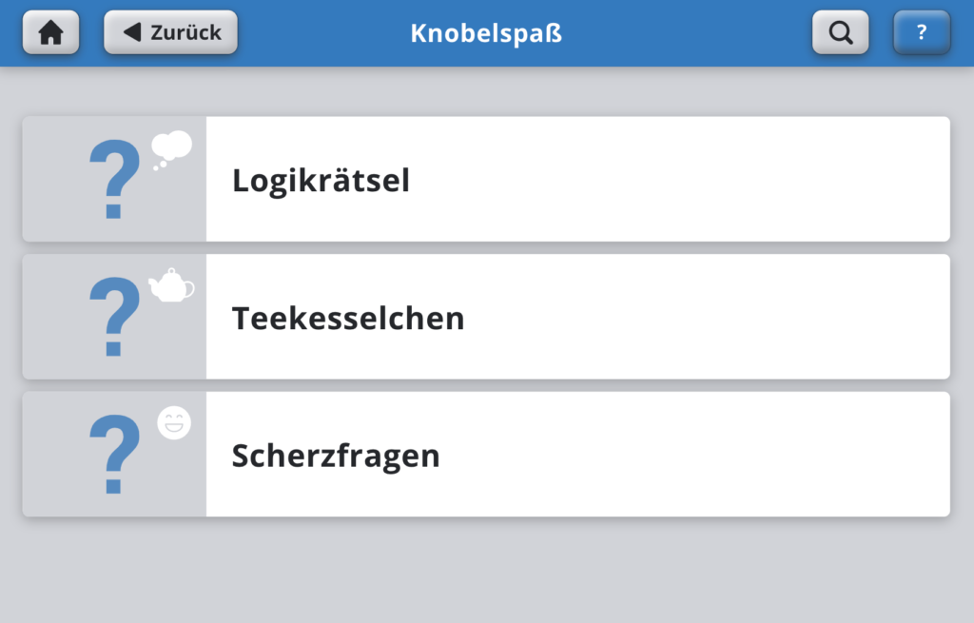Click the Knobelspaß page title
The width and height of the screenshot is (974, 623).
486,33
